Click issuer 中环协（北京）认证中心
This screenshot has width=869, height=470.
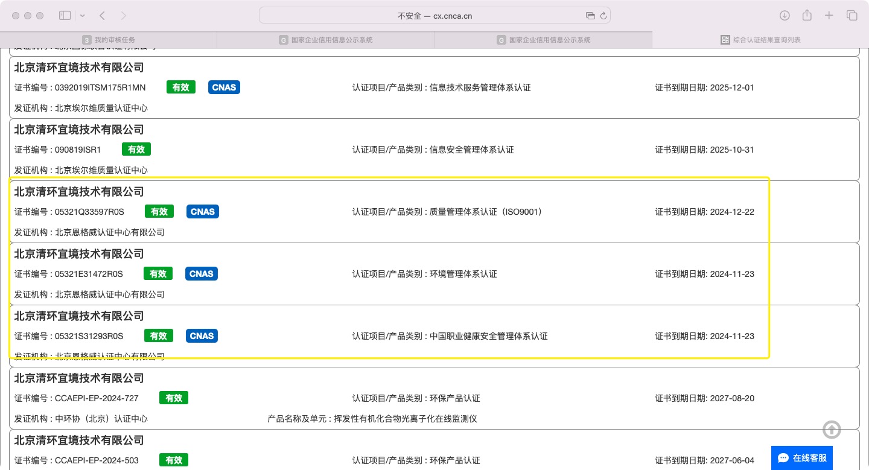(x=101, y=419)
